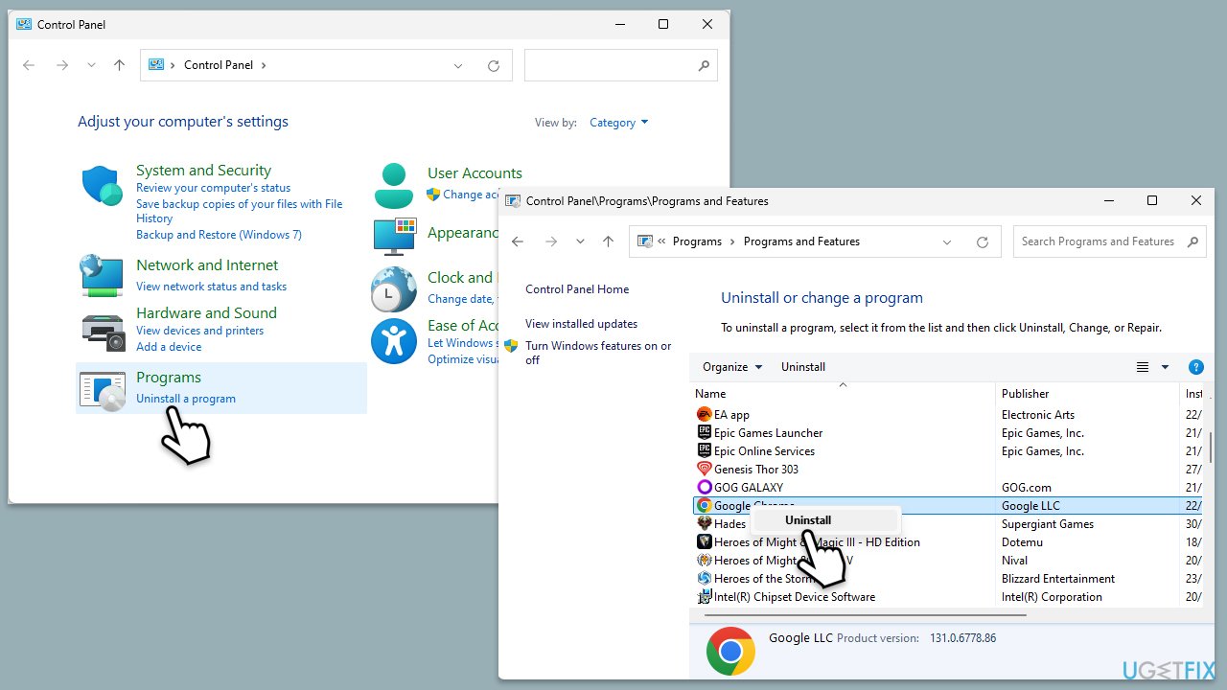
Task: Click Control Panel Home link
Action: tap(577, 289)
